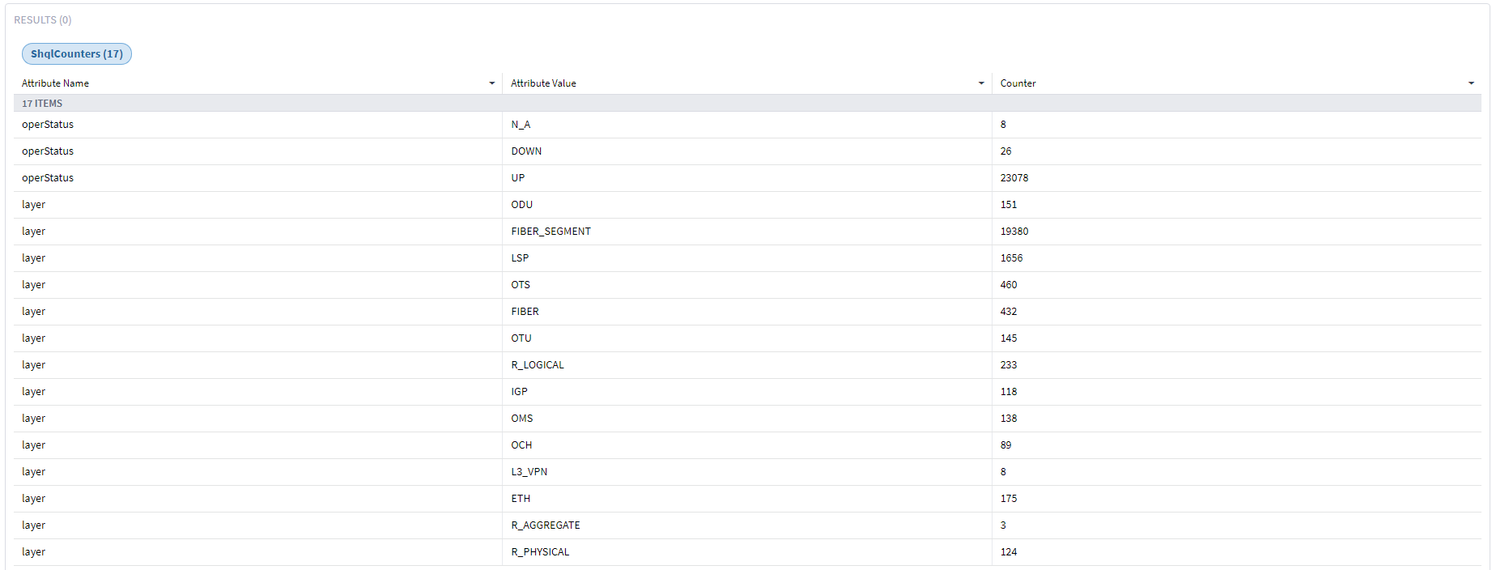The image size is (1492, 570).
Task: Open the Counter column dropdown arrow
Action: pyautogui.click(x=1471, y=83)
